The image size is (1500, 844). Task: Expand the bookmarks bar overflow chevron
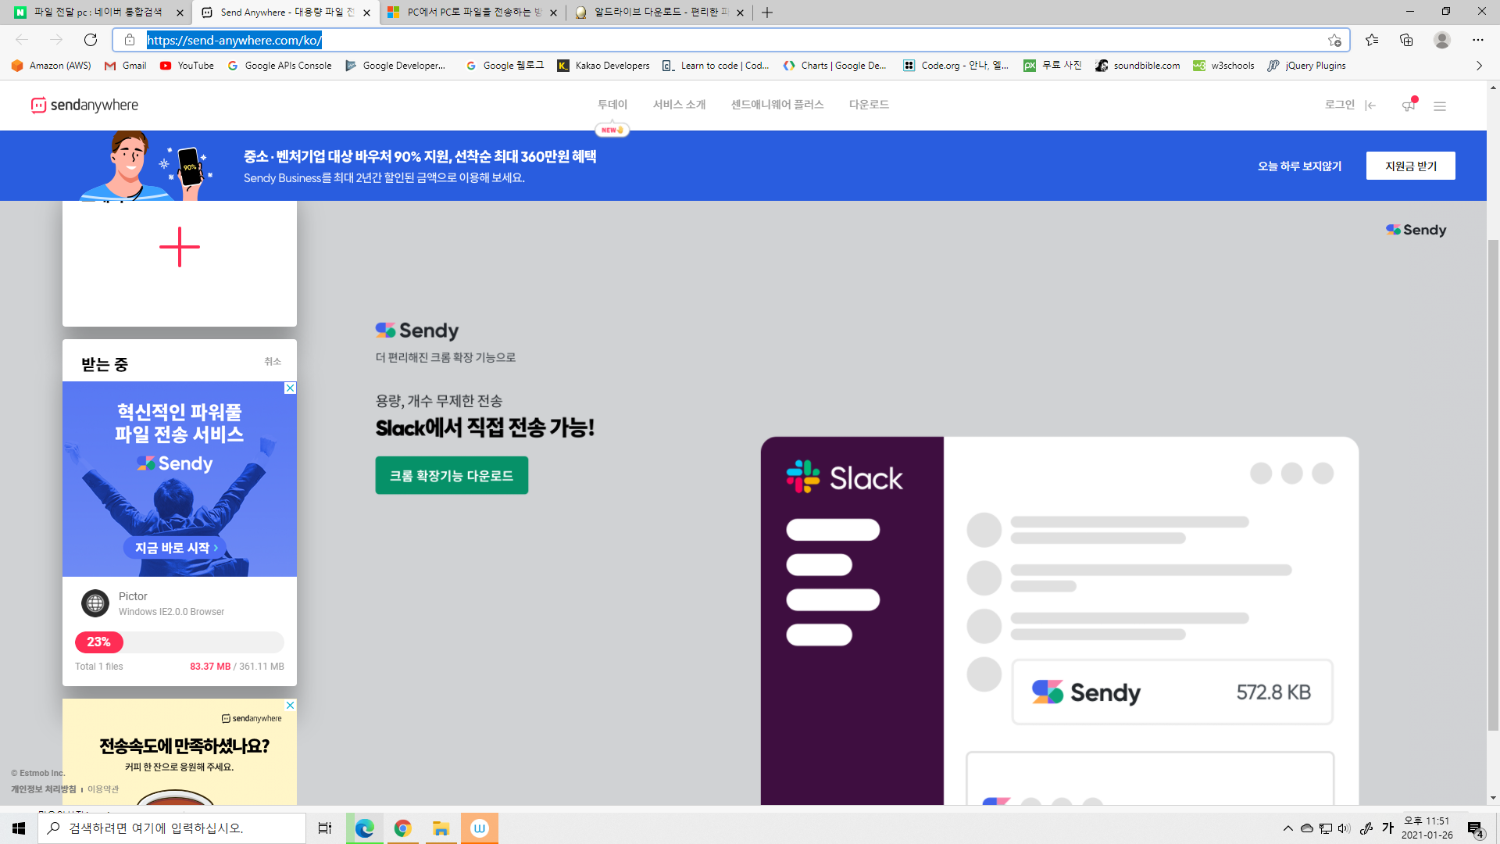pyautogui.click(x=1479, y=66)
